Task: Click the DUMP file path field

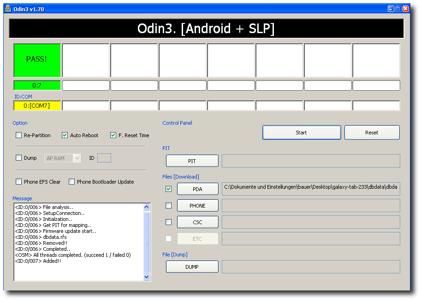Action: coord(311,266)
